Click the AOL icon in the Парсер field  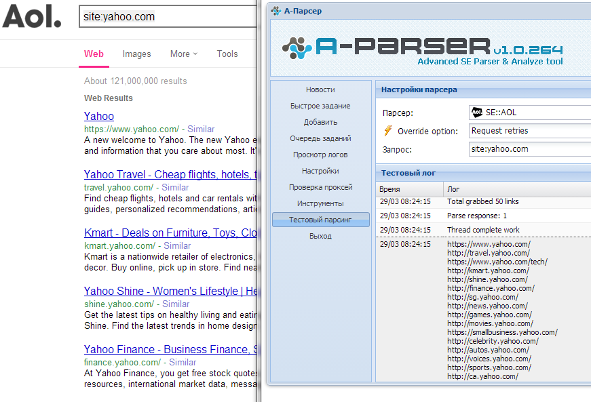[x=477, y=112]
